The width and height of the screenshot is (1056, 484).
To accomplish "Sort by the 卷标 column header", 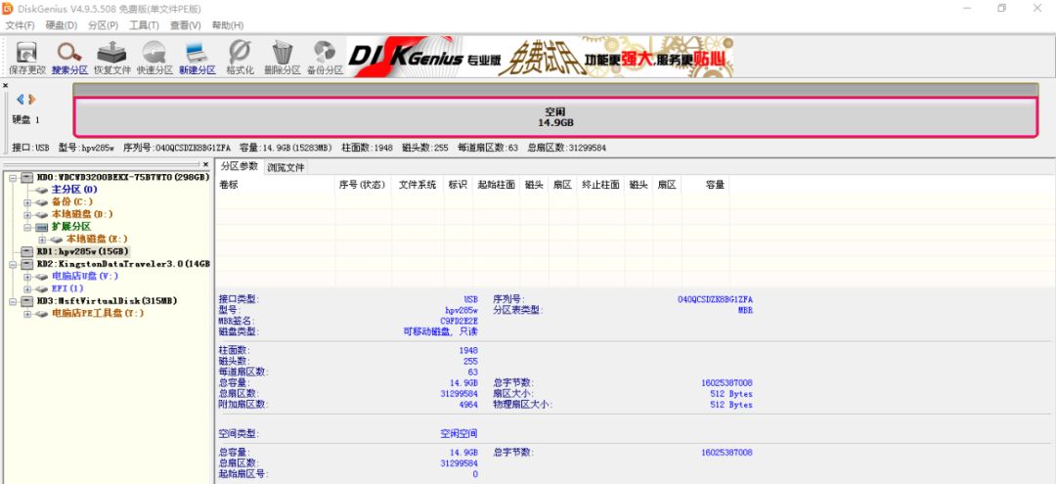I will point(275,185).
